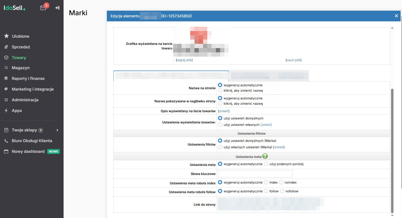402x218 pixels.
Task: Open the mail notifications envelope icon
Action: [43, 8]
